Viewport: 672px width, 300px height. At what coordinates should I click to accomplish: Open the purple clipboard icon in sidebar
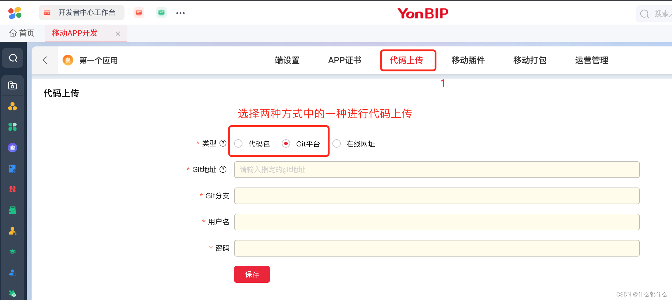click(x=13, y=148)
